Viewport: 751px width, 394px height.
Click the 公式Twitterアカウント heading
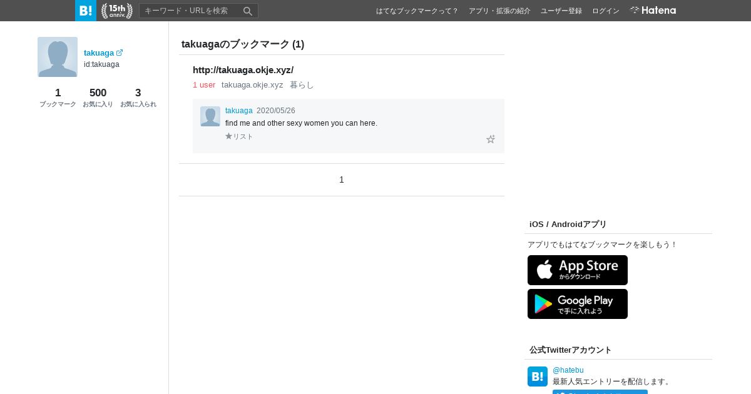coord(571,350)
